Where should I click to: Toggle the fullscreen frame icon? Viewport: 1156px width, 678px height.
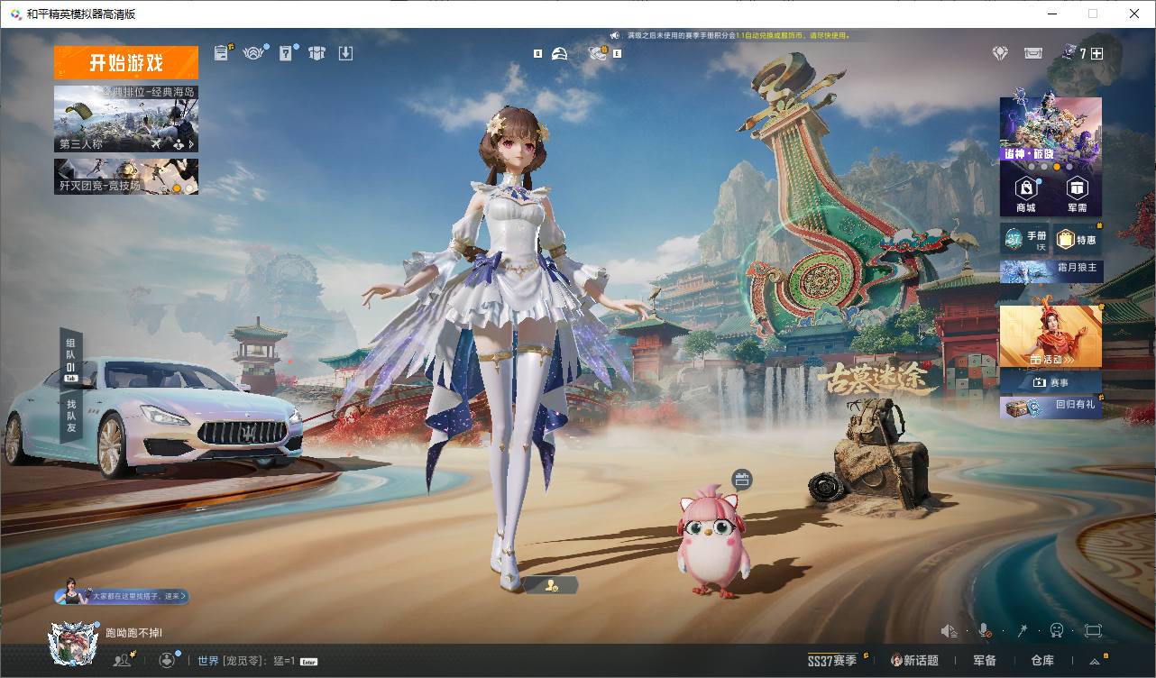[x=1093, y=631]
